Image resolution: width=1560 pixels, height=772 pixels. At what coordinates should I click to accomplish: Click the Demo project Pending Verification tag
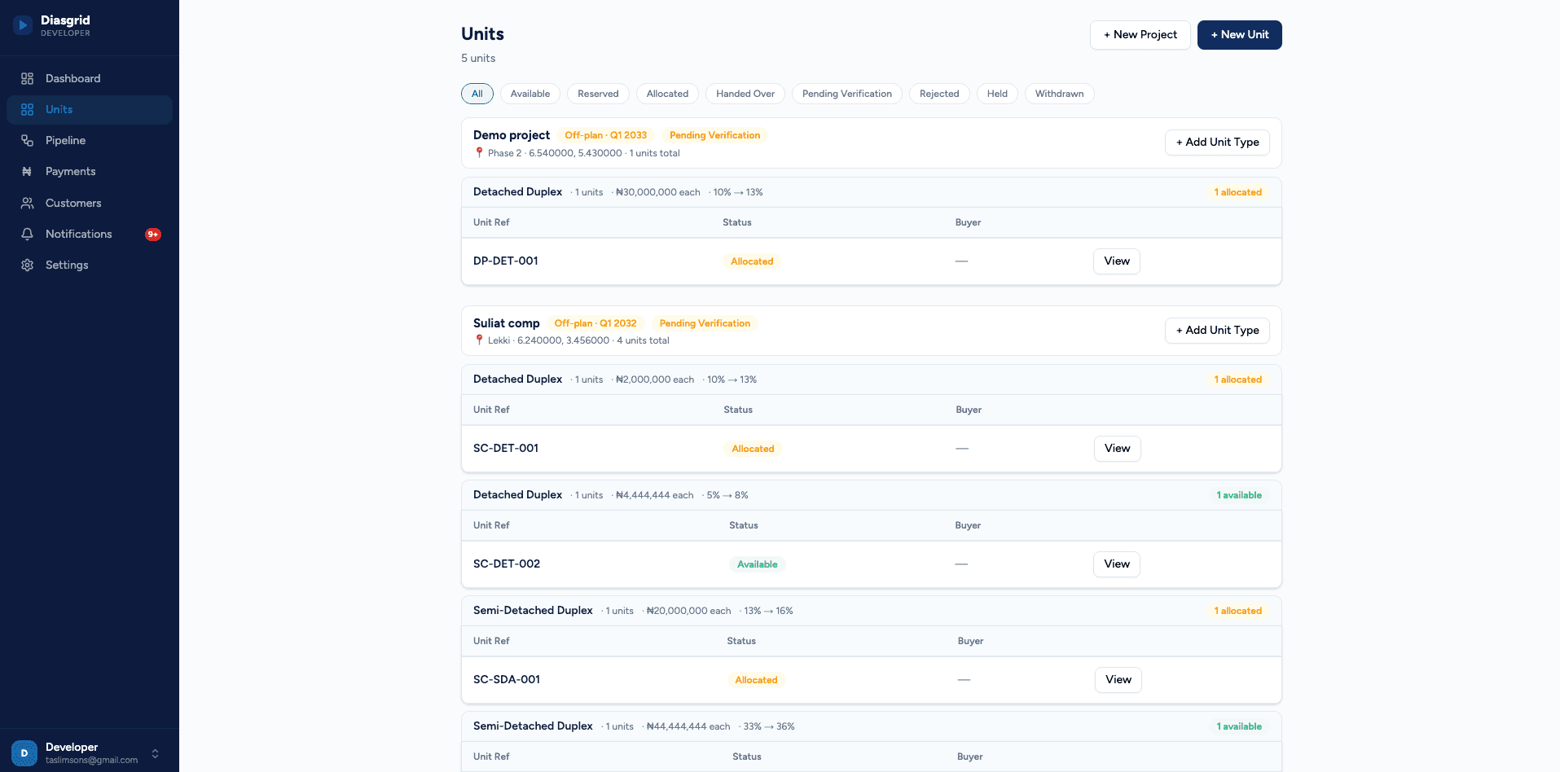(714, 135)
